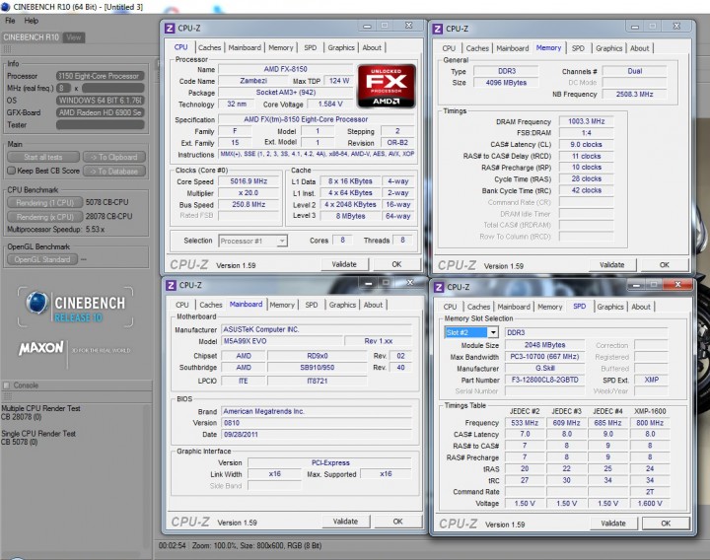
Task: Click the To Database button
Action: click(114, 172)
